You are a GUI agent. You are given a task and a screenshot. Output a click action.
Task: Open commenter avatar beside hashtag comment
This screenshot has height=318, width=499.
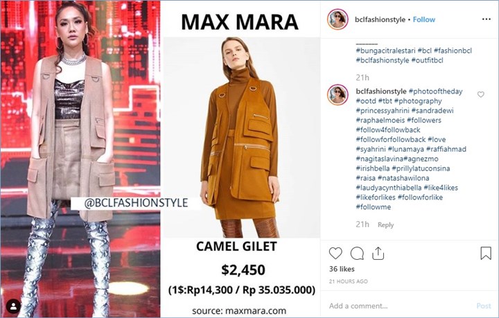tap(338, 95)
